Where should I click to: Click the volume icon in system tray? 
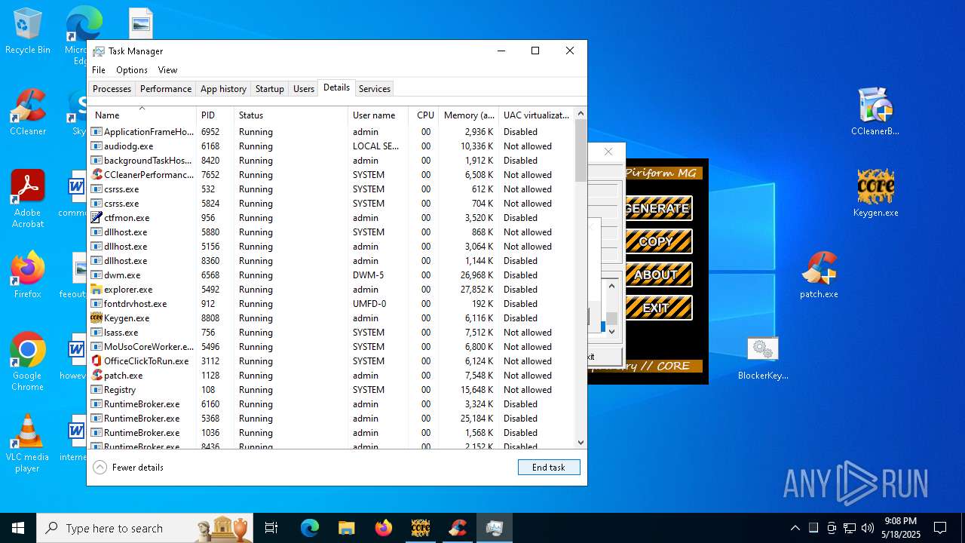click(x=868, y=528)
